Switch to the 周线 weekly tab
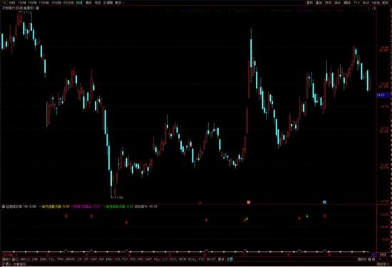The width and height of the screenshot is (392, 267). (x=88, y=3)
